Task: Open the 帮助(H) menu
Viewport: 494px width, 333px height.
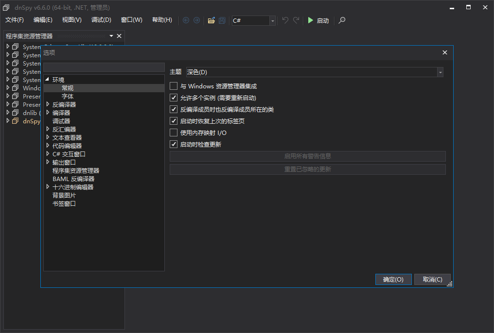Action: (162, 20)
